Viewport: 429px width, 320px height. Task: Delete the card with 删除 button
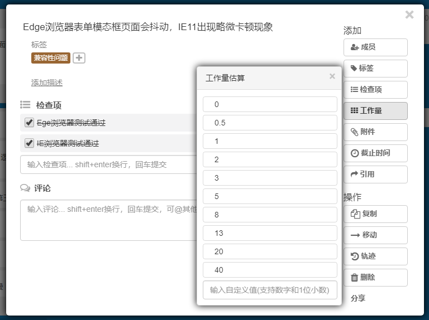(x=375, y=278)
